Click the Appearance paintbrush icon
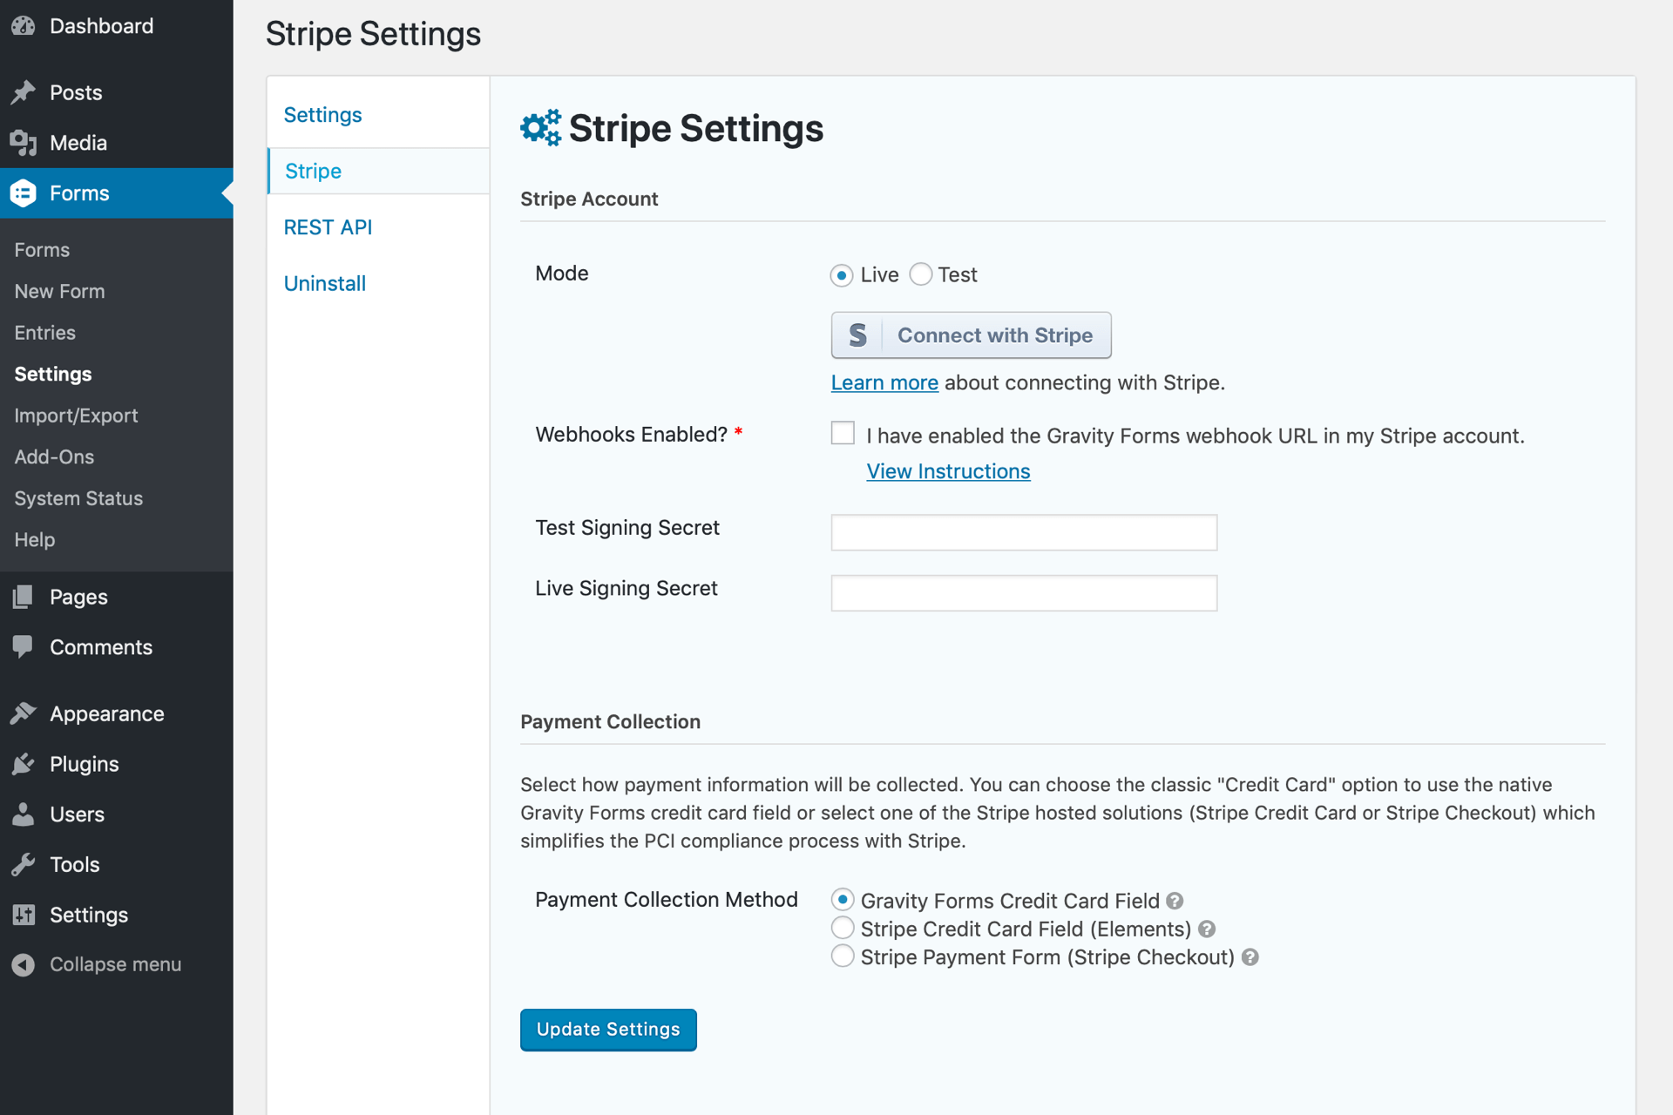 [24, 713]
